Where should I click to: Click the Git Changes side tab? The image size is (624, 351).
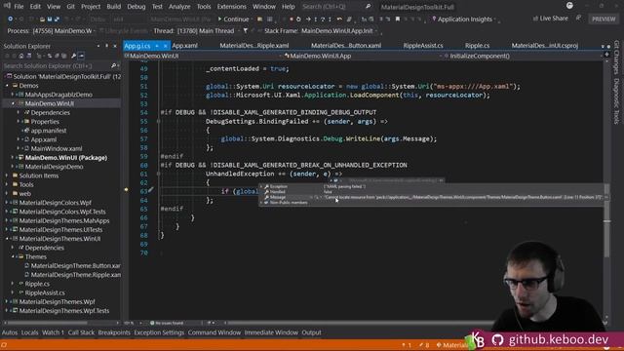617,57
